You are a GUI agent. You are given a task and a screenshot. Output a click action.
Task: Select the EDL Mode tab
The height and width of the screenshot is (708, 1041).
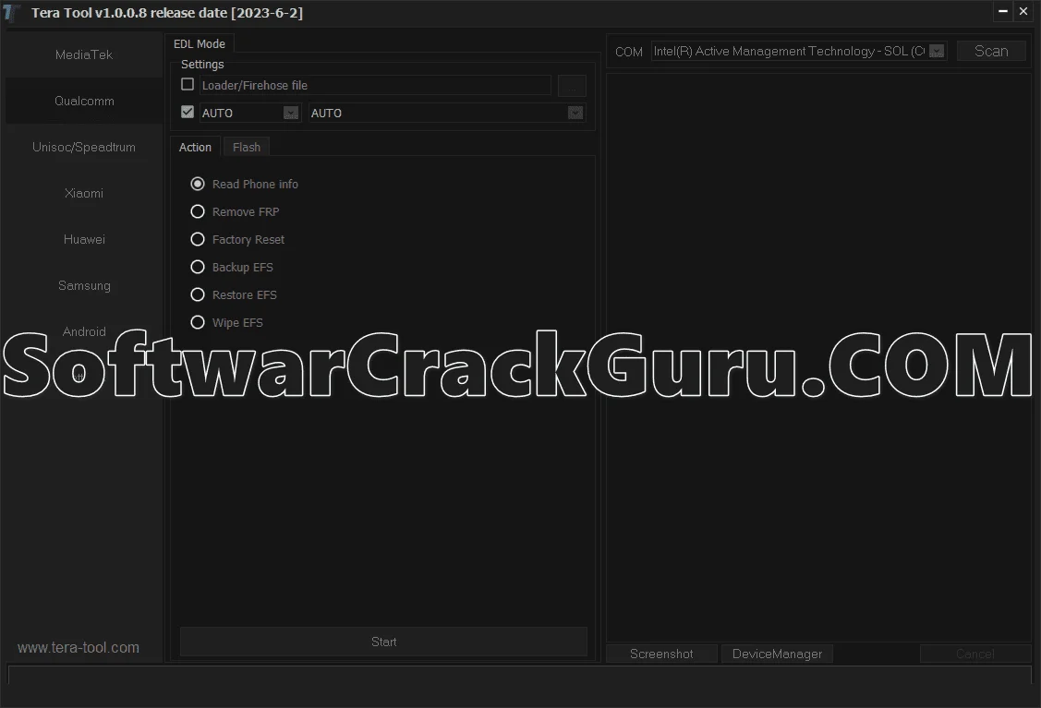click(200, 43)
